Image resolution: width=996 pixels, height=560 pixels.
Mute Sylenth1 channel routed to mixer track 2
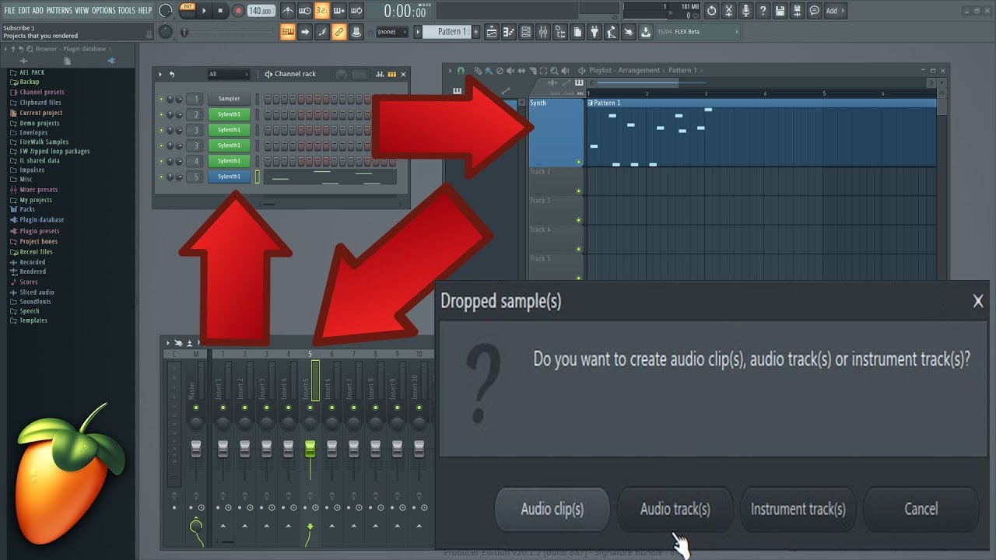pos(161,114)
